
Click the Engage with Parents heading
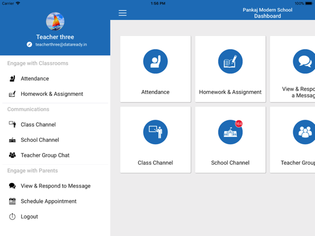[33, 170]
